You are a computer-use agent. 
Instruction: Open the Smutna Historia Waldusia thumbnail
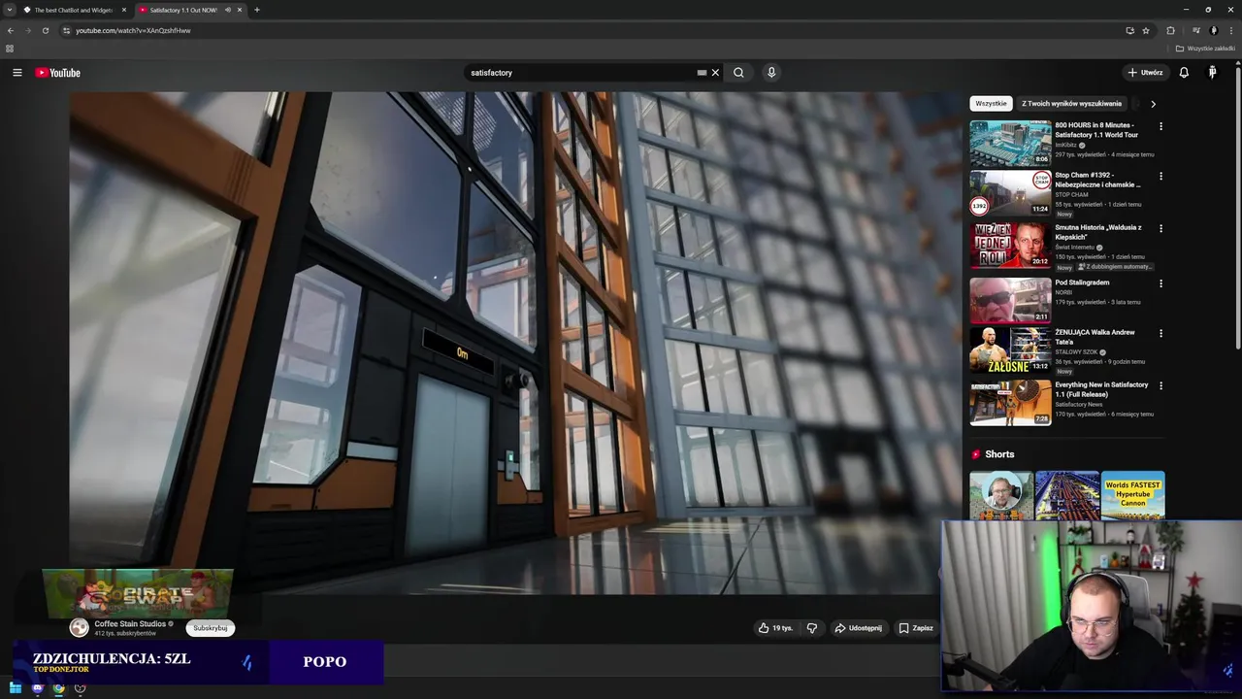(1010, 246)
